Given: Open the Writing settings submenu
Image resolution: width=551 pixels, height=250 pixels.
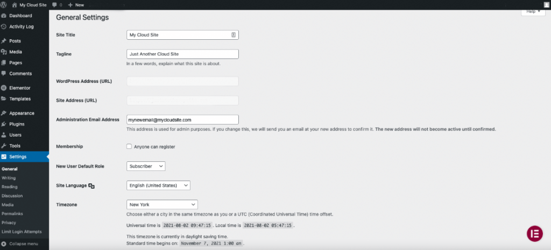Looking at the screenshot, I should coord(9,178).
